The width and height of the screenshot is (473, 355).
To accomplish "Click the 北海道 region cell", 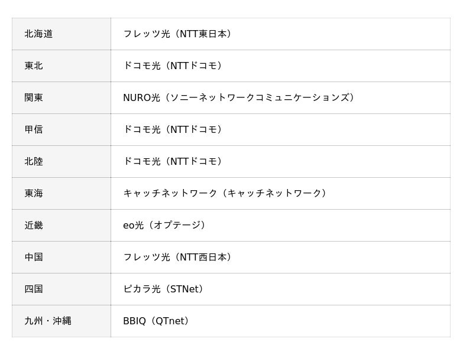I will coord(39,34).
